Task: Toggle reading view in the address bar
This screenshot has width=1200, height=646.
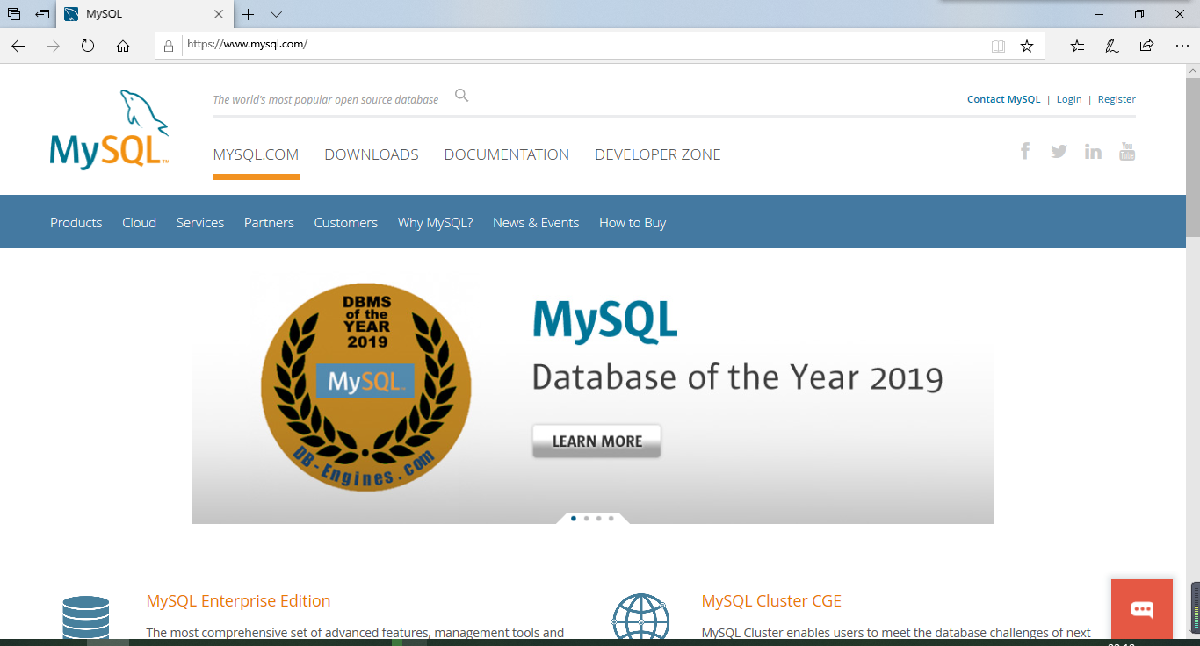Action: (998, 46)
